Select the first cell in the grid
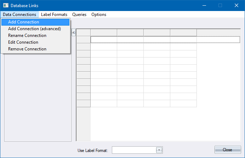Viewport: 245px width, 158px height. pos(104,39)
